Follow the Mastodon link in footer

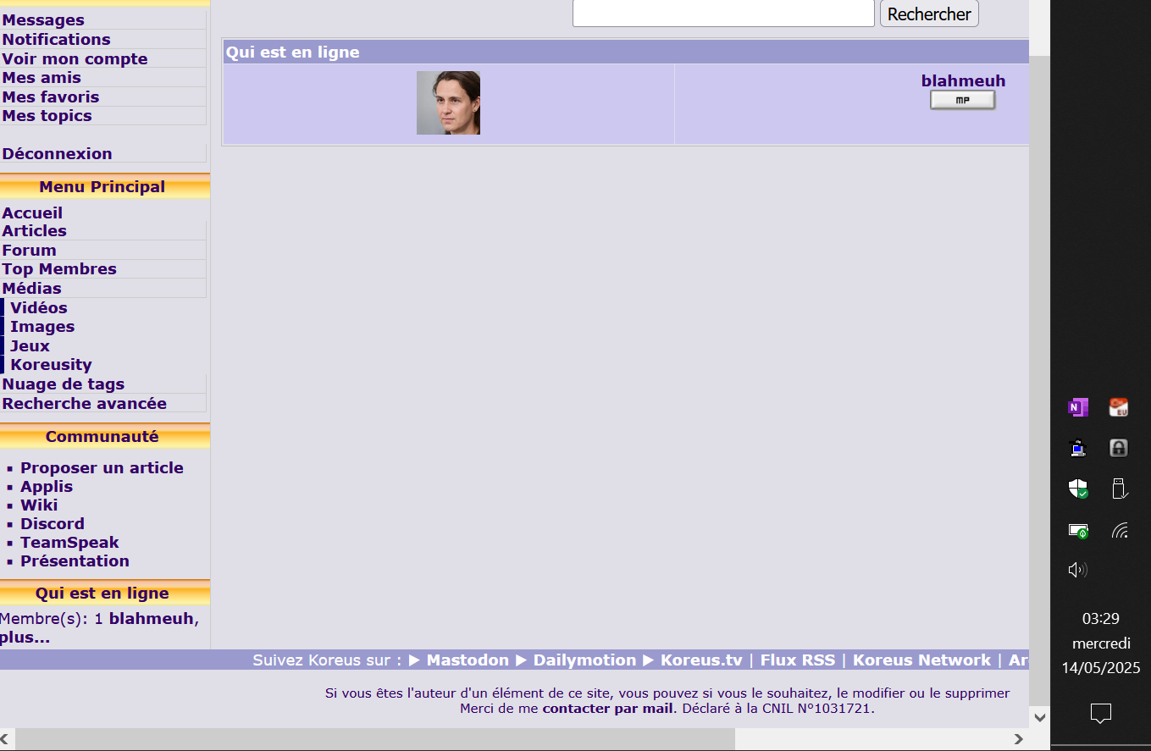pos(468,660)
